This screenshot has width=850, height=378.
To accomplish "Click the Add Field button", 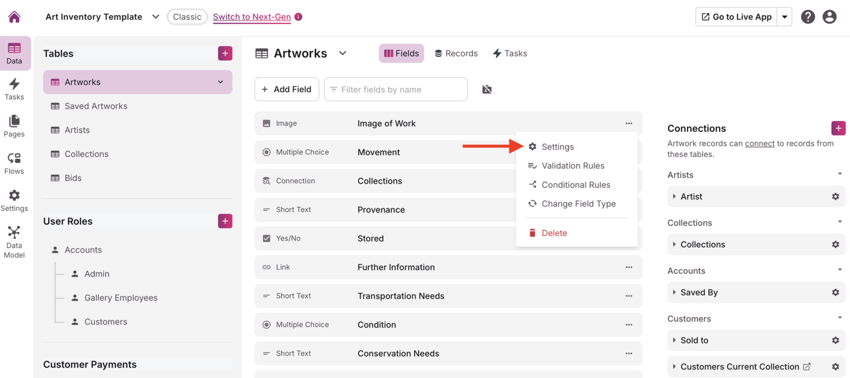I will click(287, 89).
